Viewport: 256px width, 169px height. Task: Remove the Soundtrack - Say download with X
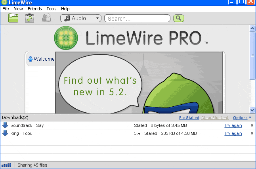pos(252,125)
